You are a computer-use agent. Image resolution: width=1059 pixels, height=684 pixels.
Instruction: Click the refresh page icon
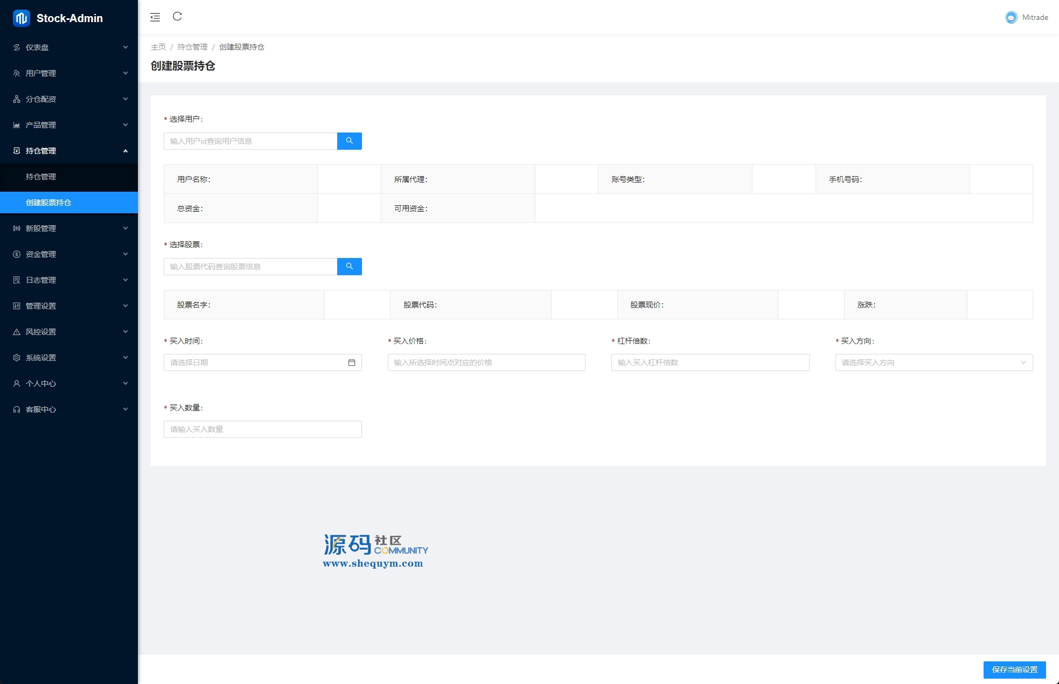[x=177, y=17]
